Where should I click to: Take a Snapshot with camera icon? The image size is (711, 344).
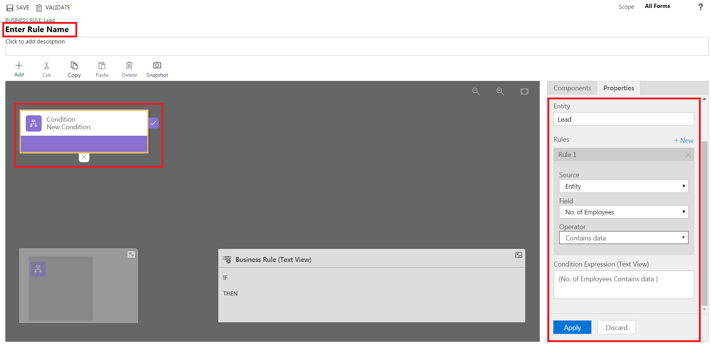coord(157,66)
